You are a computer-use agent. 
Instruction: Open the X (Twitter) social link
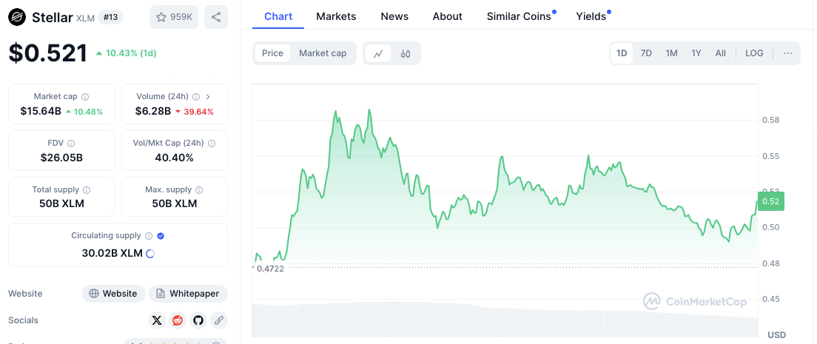point(157,320)
